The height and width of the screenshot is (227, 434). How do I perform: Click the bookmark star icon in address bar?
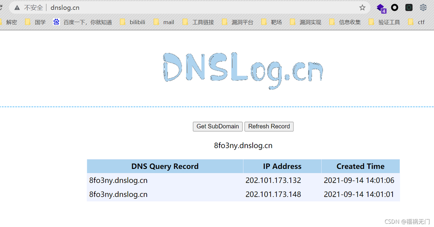tap(362, 8)
